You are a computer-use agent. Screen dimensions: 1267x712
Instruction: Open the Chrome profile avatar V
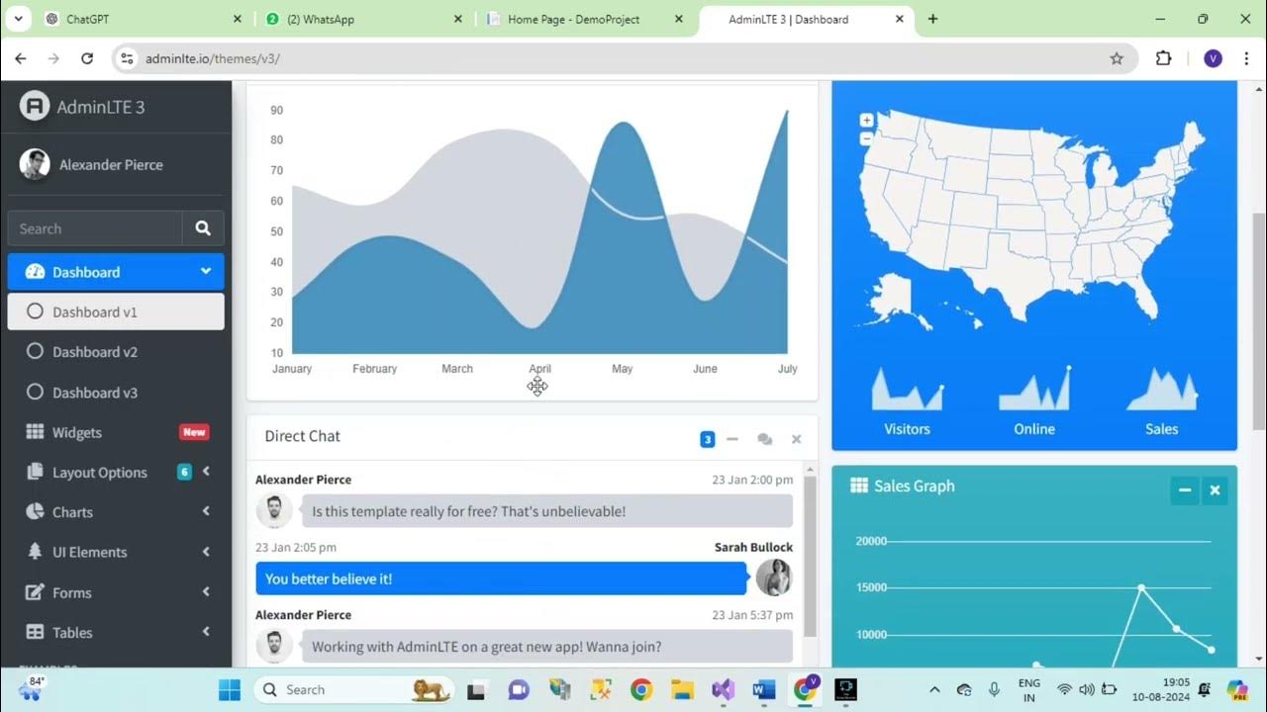(1213, 58)
